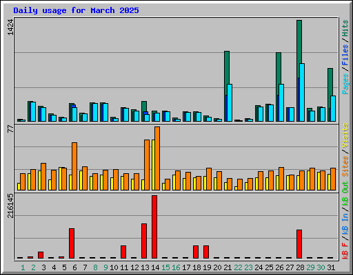Click the green "Hits" legend label

tap(345, 28)
